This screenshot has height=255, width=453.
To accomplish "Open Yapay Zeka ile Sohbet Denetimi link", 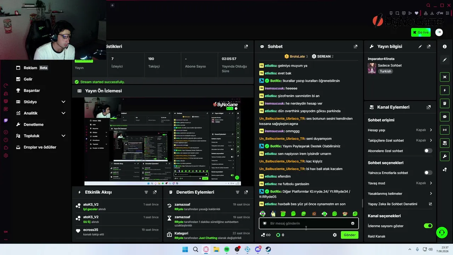I will 400,204.
